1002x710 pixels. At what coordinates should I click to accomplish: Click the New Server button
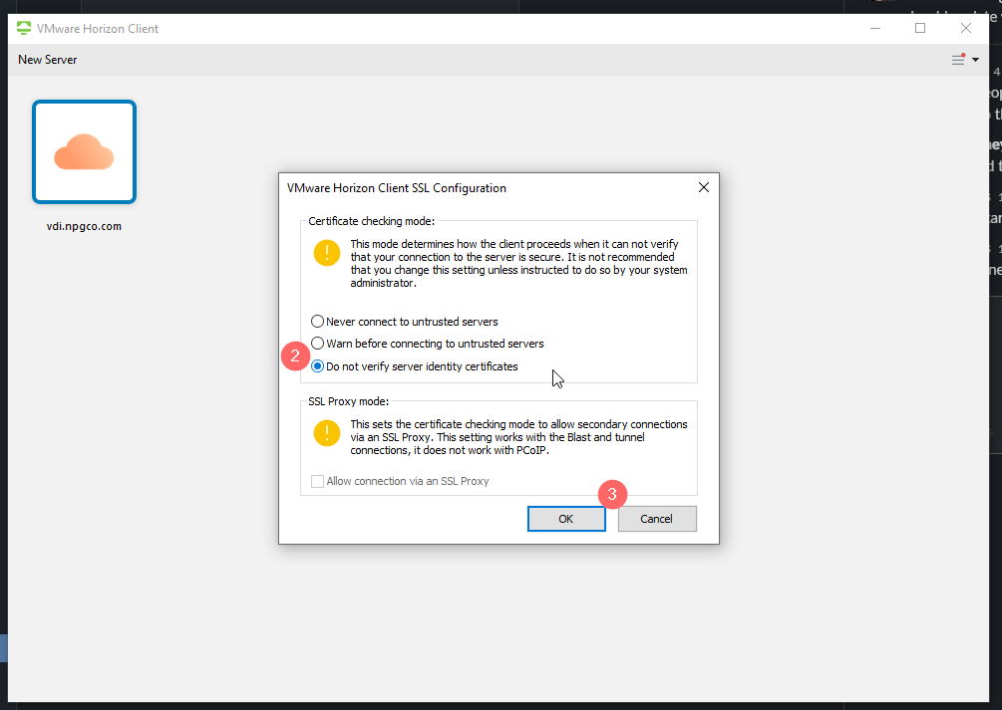click(x=47, y=60)
